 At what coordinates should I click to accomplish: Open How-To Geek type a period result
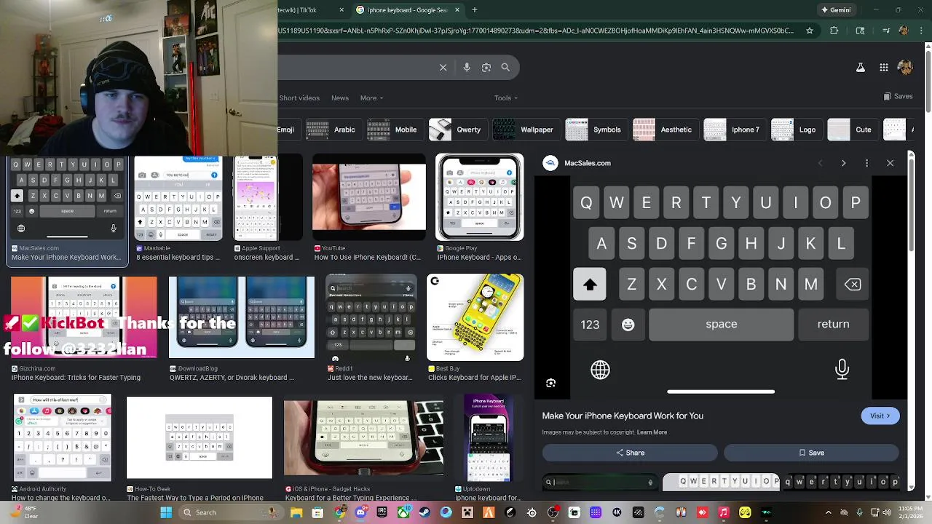pyautogui.click(x=200, y=448)
